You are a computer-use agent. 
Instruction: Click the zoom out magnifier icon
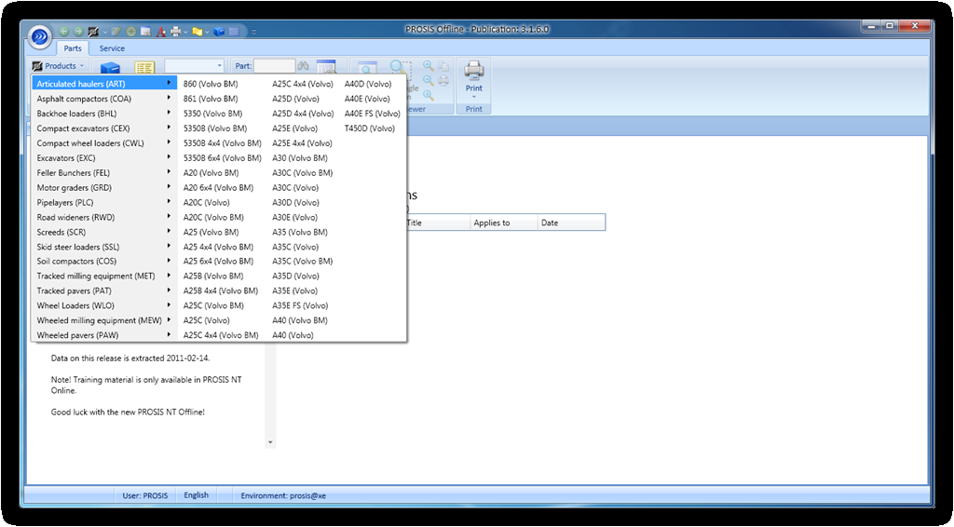coord(429,80)
